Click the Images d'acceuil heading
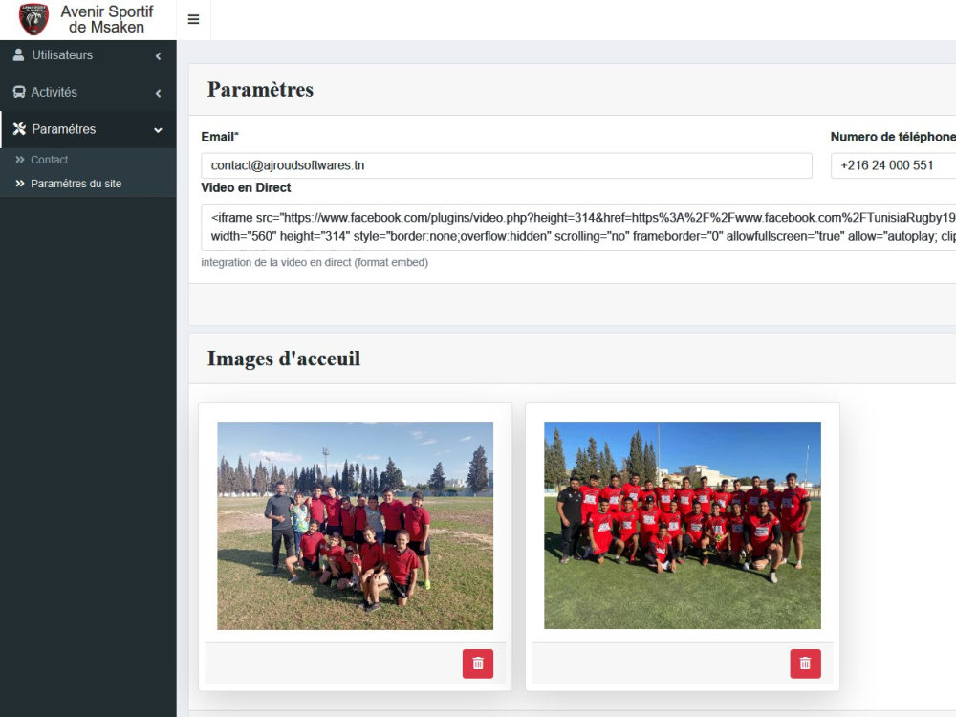Image resolution: width=956 pixels, height=717 pixels. pyautogui.click(x=284, y=358)
